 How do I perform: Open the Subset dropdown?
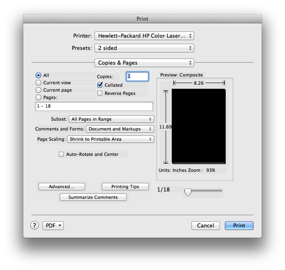111,119
